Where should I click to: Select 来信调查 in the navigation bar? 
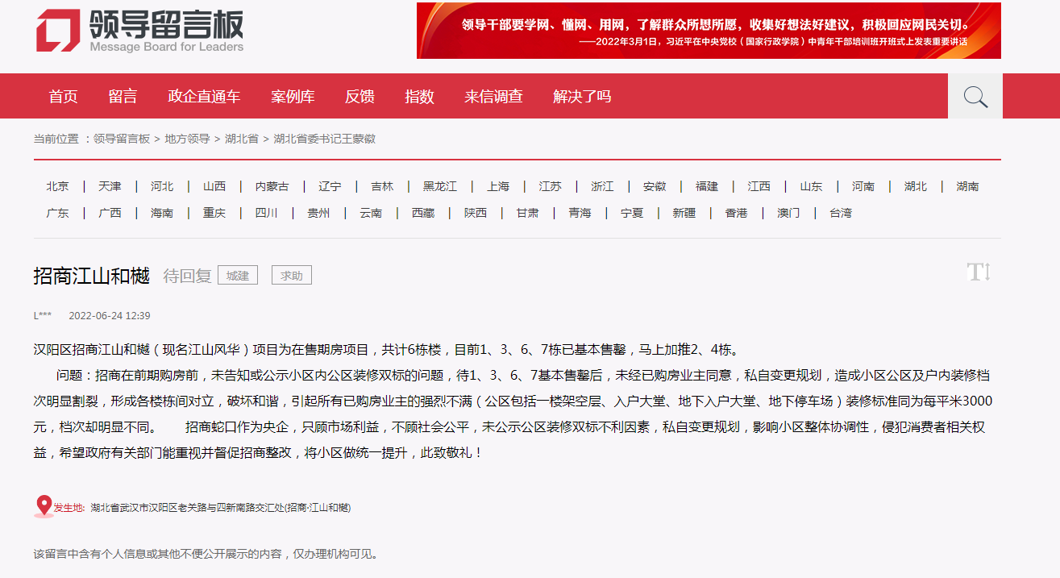click(x=493, y=97)
